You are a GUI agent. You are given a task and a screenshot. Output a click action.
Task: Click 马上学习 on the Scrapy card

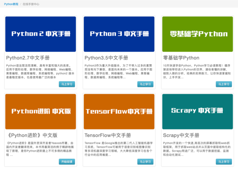click(224, 162)
